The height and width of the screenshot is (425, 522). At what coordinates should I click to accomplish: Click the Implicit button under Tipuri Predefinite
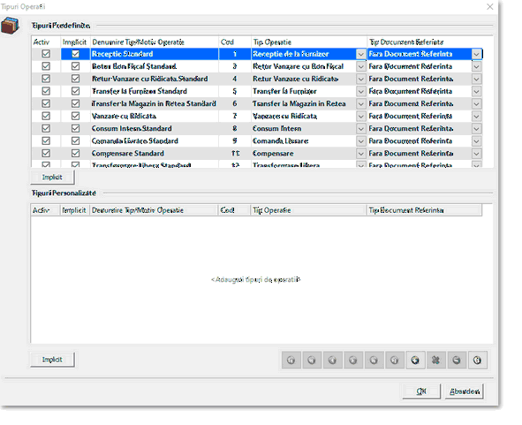[x=52, y=178]
